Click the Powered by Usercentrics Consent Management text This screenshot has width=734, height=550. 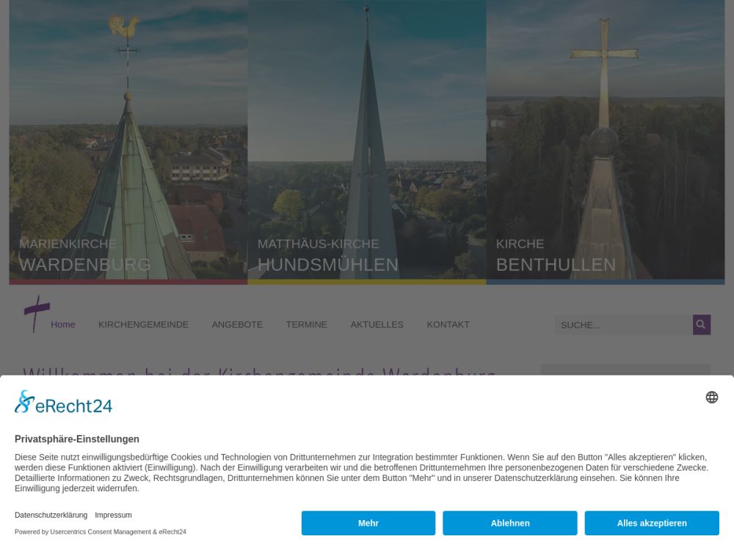[x=100, y=532]
